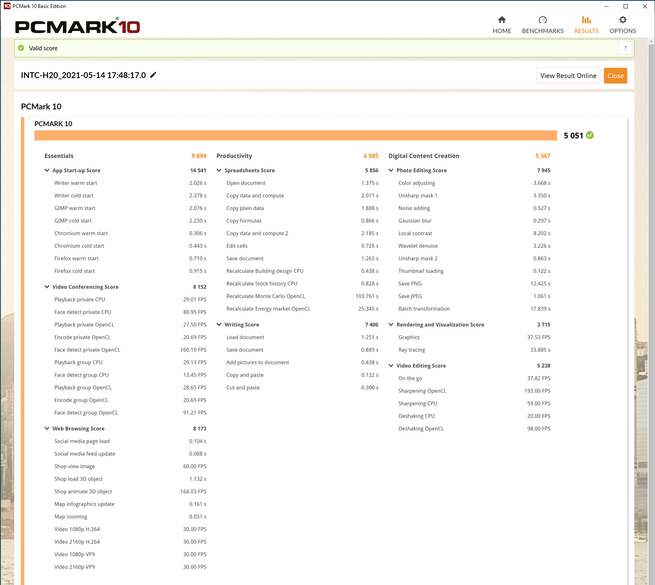Switch to the RESULTS tab
This screenshot has height=585, width=655.
pos(586,25)
